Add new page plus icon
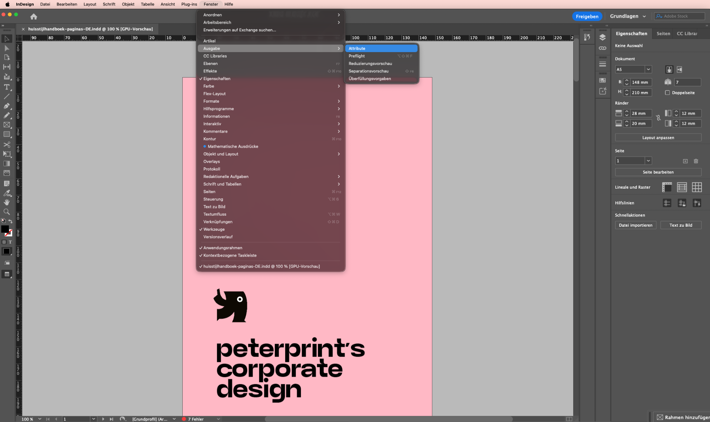This screenshot has height=422, width=710. click(685, 161)
